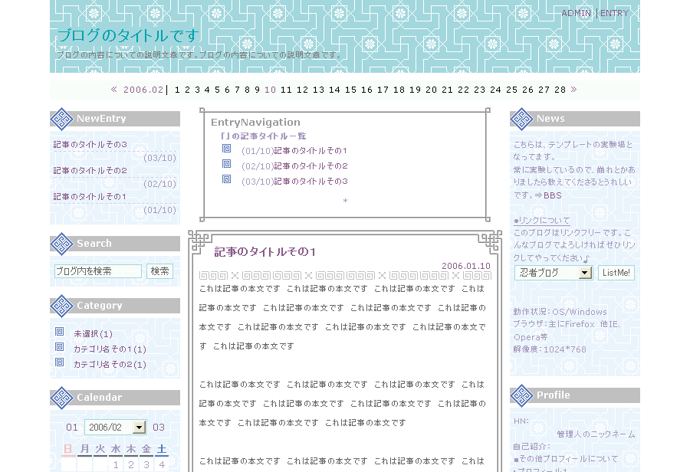
Task: Click calendar day 1
Action: [x=116, y=465]
